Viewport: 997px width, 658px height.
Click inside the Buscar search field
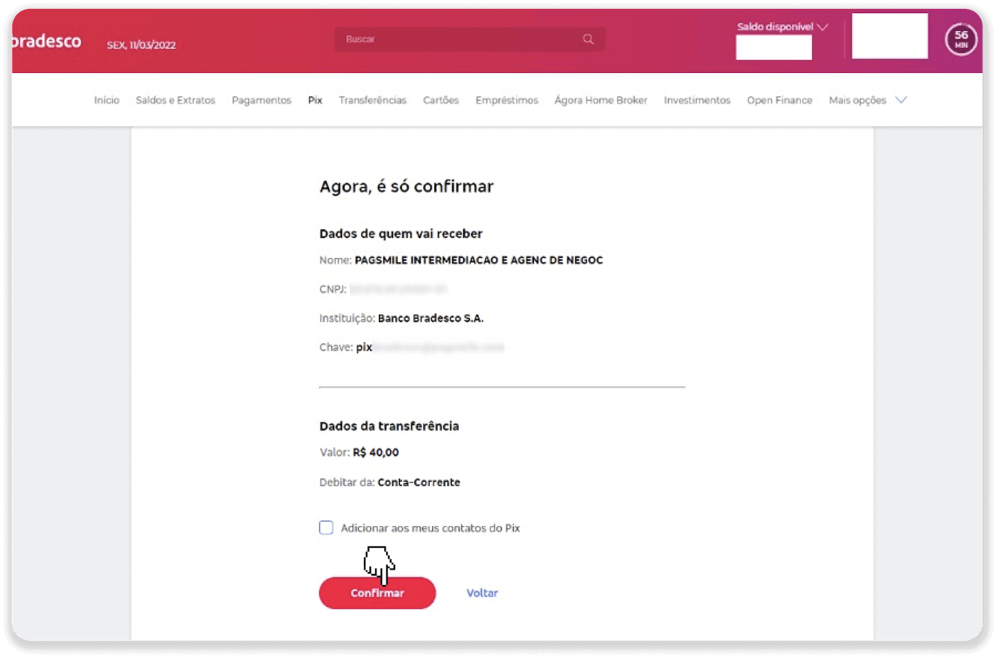[436, 39]
